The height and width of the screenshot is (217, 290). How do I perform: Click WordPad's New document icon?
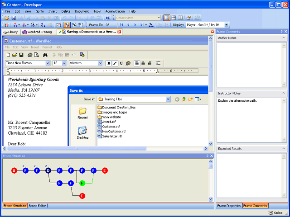pyautogui.click(x=8, y=55)
